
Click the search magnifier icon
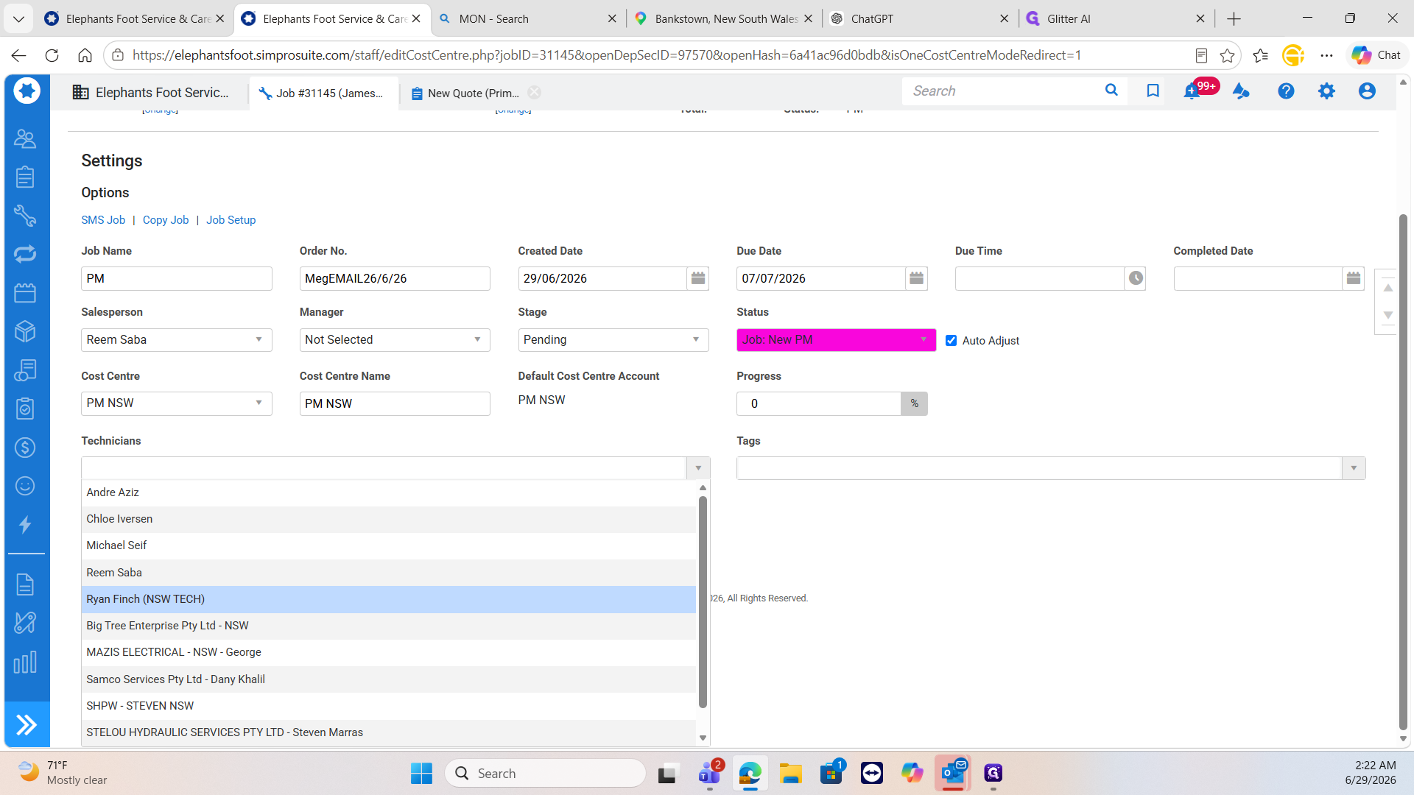(1111, 91)
